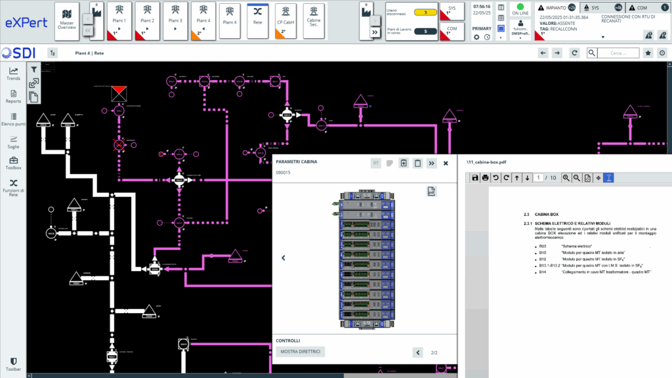Print the PDF with printer icon
The height and width of the screenshot is (378, 672).
(x=485, y=178)
